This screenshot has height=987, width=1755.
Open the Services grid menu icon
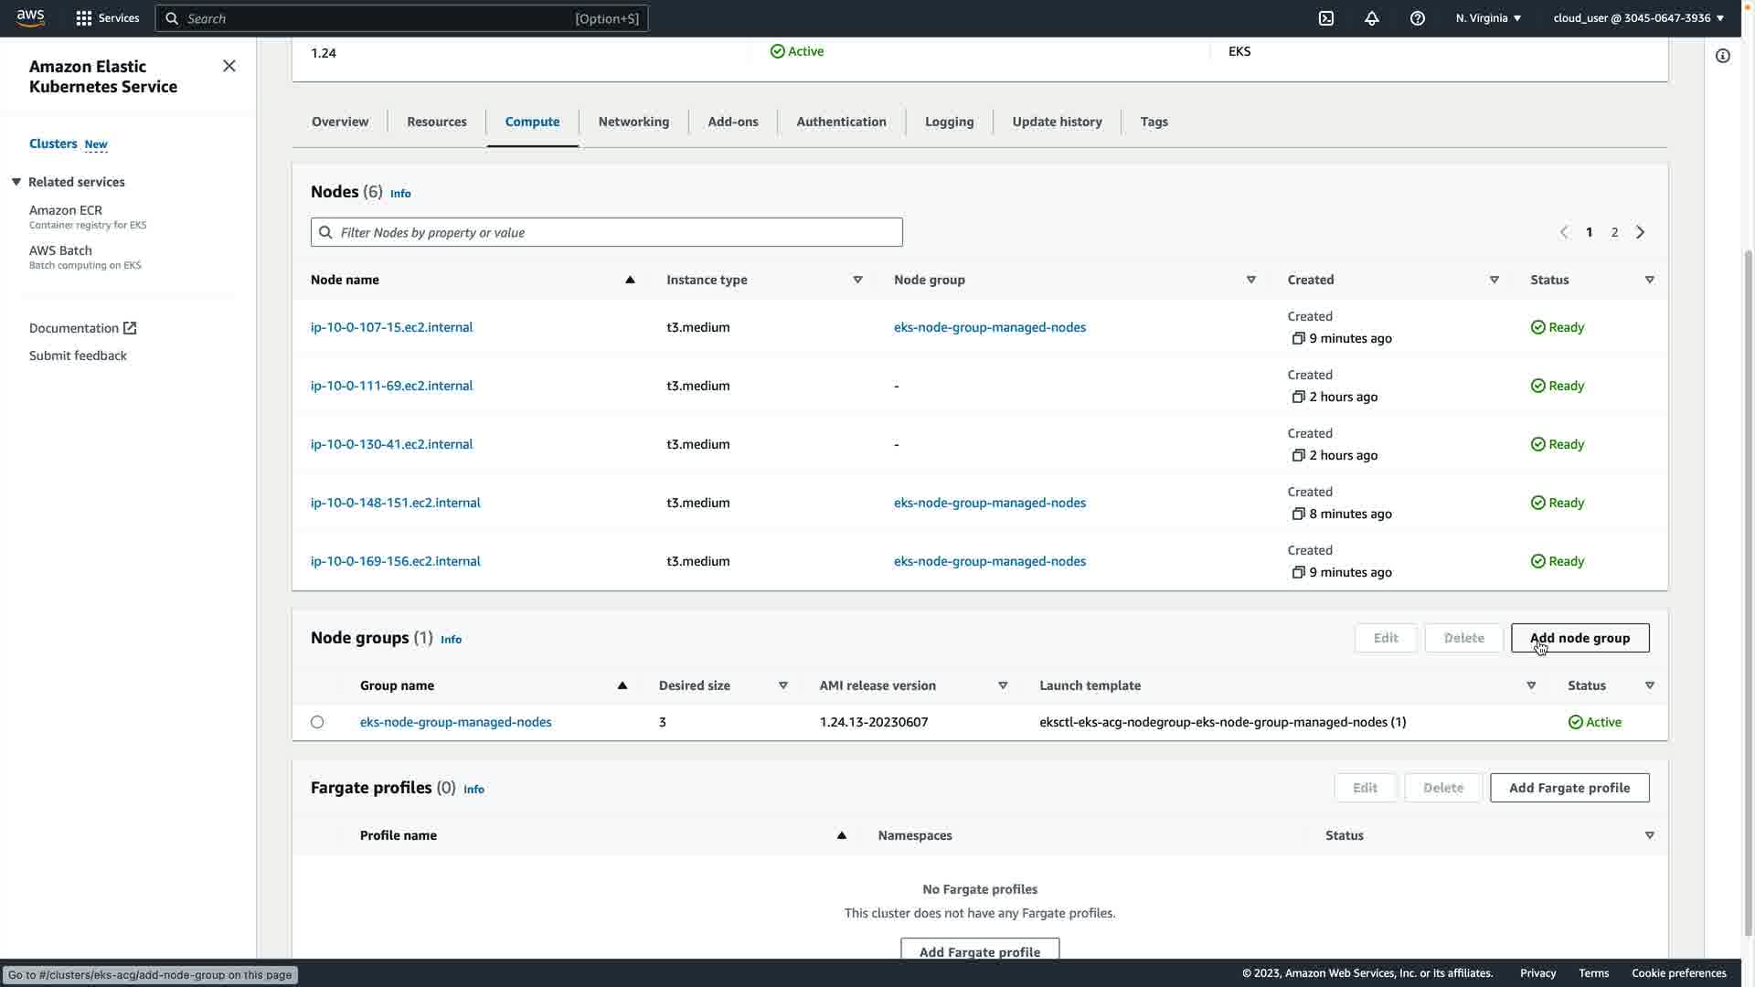84,18
